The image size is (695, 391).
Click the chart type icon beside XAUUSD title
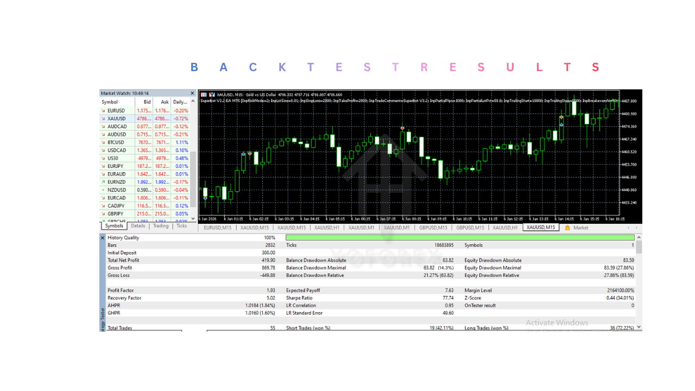pos(212,94)
